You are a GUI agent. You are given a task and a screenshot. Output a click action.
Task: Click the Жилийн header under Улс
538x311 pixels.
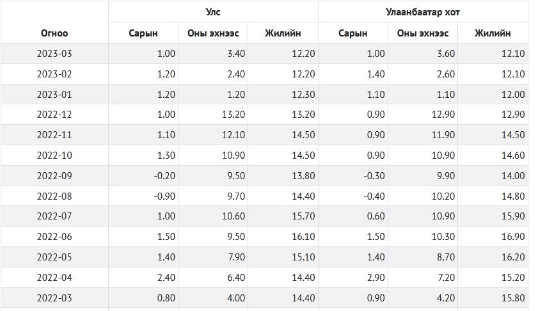283,33
